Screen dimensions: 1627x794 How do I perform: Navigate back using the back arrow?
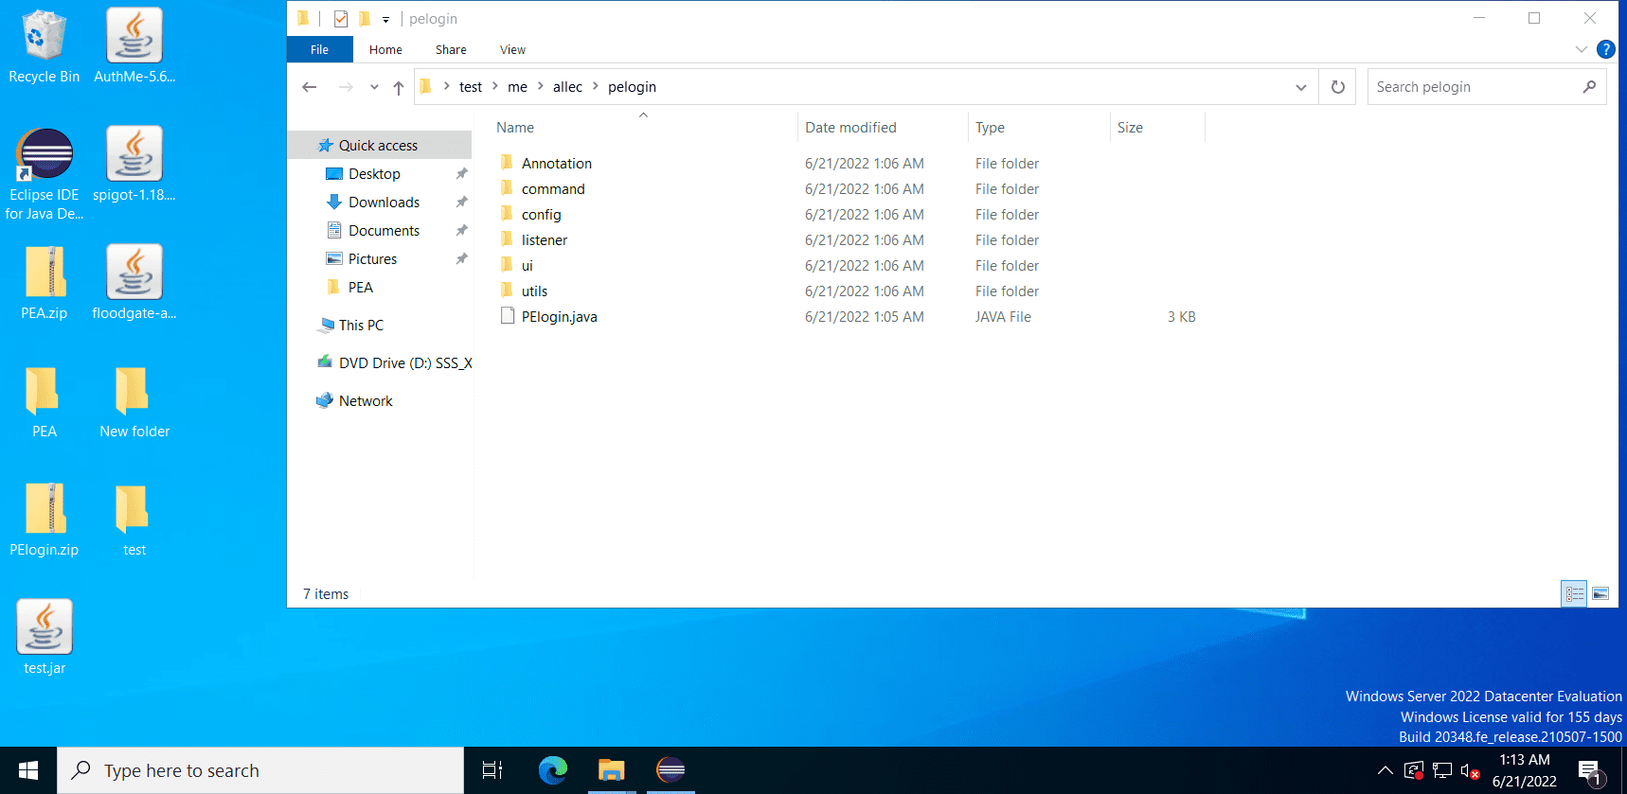click(x=310, y=87)
